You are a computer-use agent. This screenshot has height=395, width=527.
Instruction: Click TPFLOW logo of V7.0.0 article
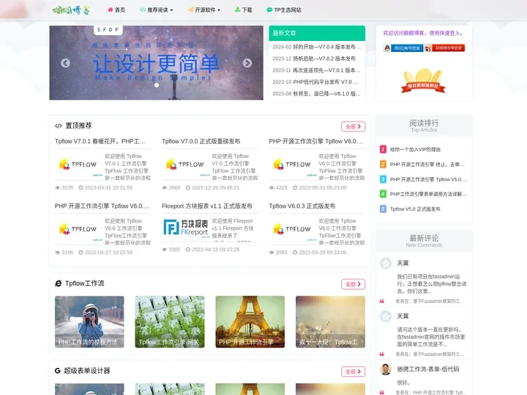click(185, 165)
